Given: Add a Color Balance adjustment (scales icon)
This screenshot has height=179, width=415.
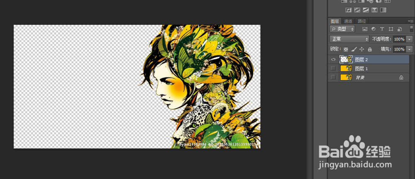Looking at the screenshot, I should [353, 1].
